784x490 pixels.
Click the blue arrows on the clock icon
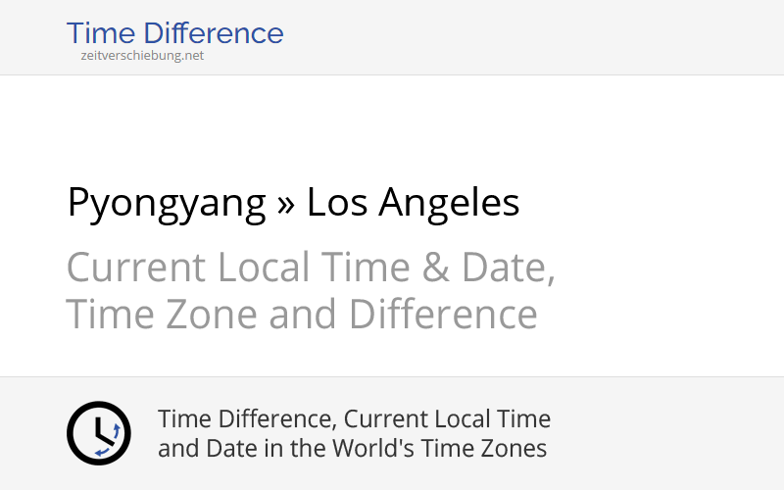[115, 432]
